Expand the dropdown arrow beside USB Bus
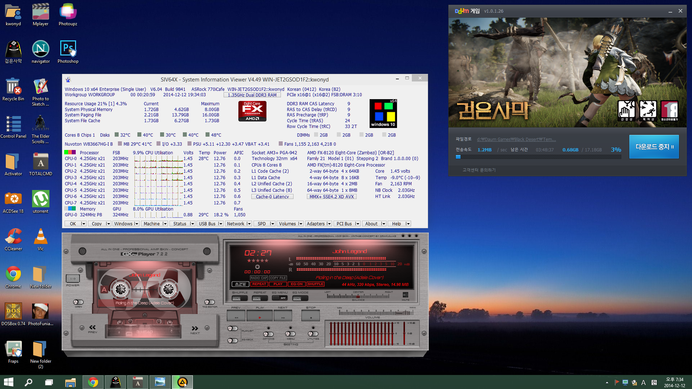The width and height of the screenshot is (692, 389). (220, 224)
